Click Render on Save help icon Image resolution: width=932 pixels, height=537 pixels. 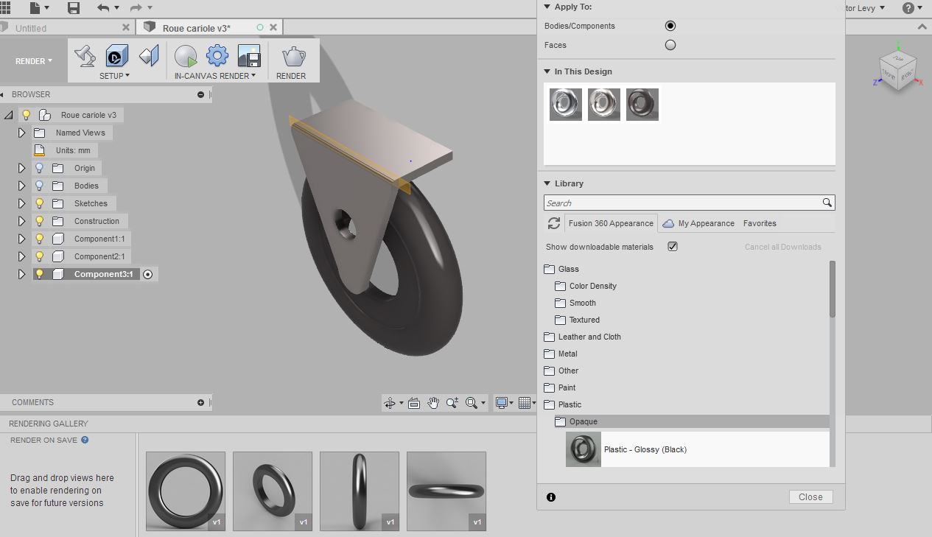click(x=85, y=440)
